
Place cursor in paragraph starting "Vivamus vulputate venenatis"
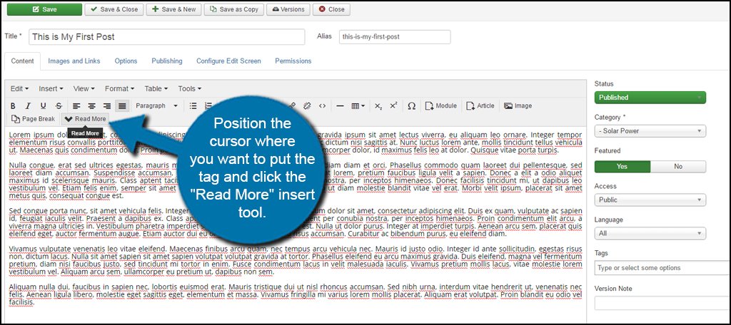296,260
